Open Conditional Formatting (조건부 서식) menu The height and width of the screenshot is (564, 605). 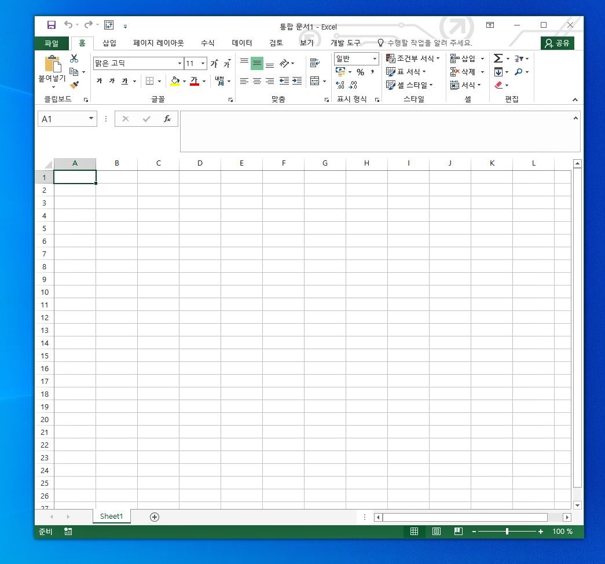pos(413,58)
